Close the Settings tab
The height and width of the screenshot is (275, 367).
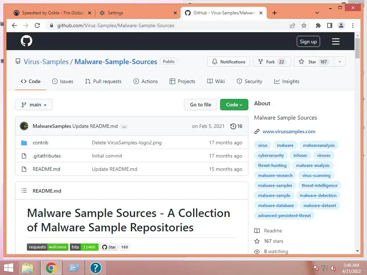(175, 13)
